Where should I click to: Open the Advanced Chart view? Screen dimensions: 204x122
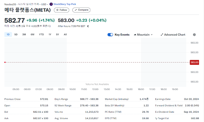pyautogui.click(x=173, y=35)
